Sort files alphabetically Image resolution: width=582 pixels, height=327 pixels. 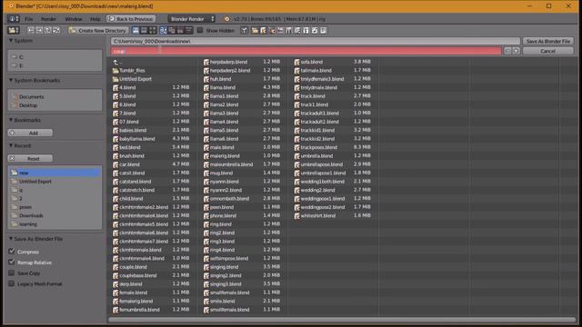point(164,30)
